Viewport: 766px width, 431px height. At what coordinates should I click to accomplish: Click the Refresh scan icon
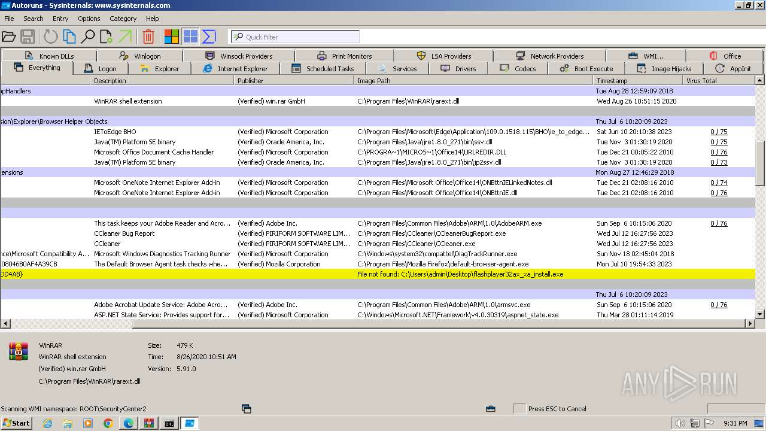pos(51,37)
